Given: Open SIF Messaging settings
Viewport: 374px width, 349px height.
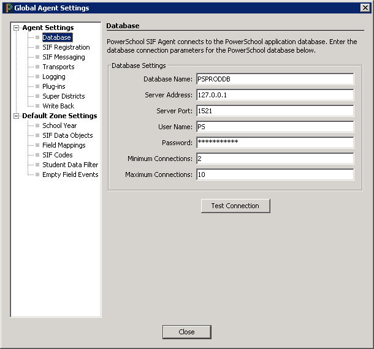Looking at the screenshot, I should tap(63, 57).
